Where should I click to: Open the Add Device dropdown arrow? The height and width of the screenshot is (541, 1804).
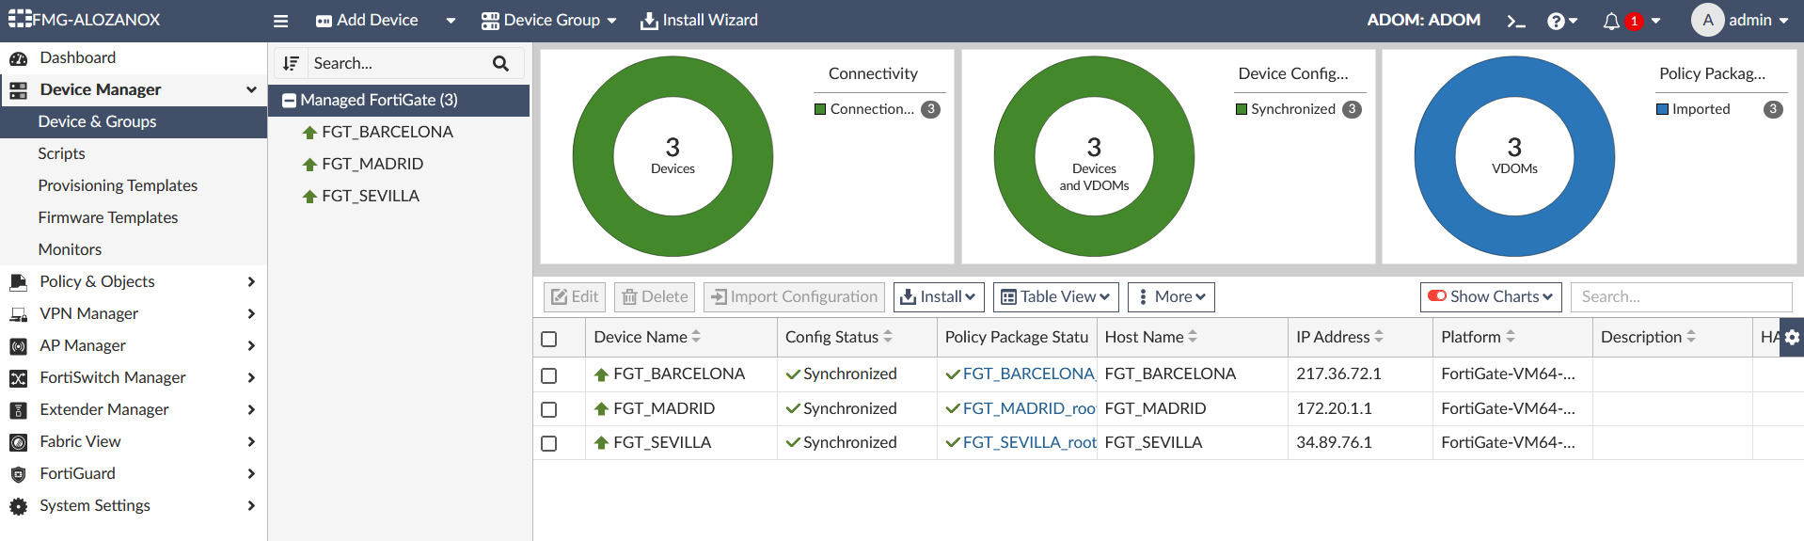point(451,21)
